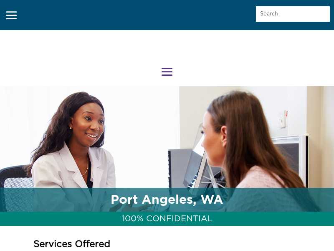Click the Services Offered heading
The height and width of the screenshot is (251, 334).
point(72,244)
